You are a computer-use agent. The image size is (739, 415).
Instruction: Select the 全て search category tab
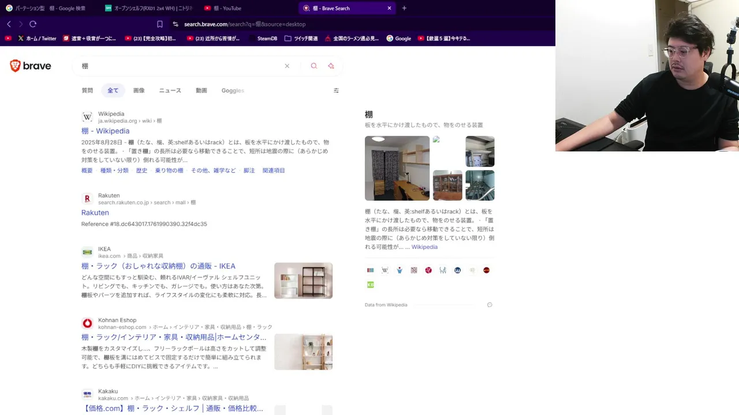[x=113, y=90]
